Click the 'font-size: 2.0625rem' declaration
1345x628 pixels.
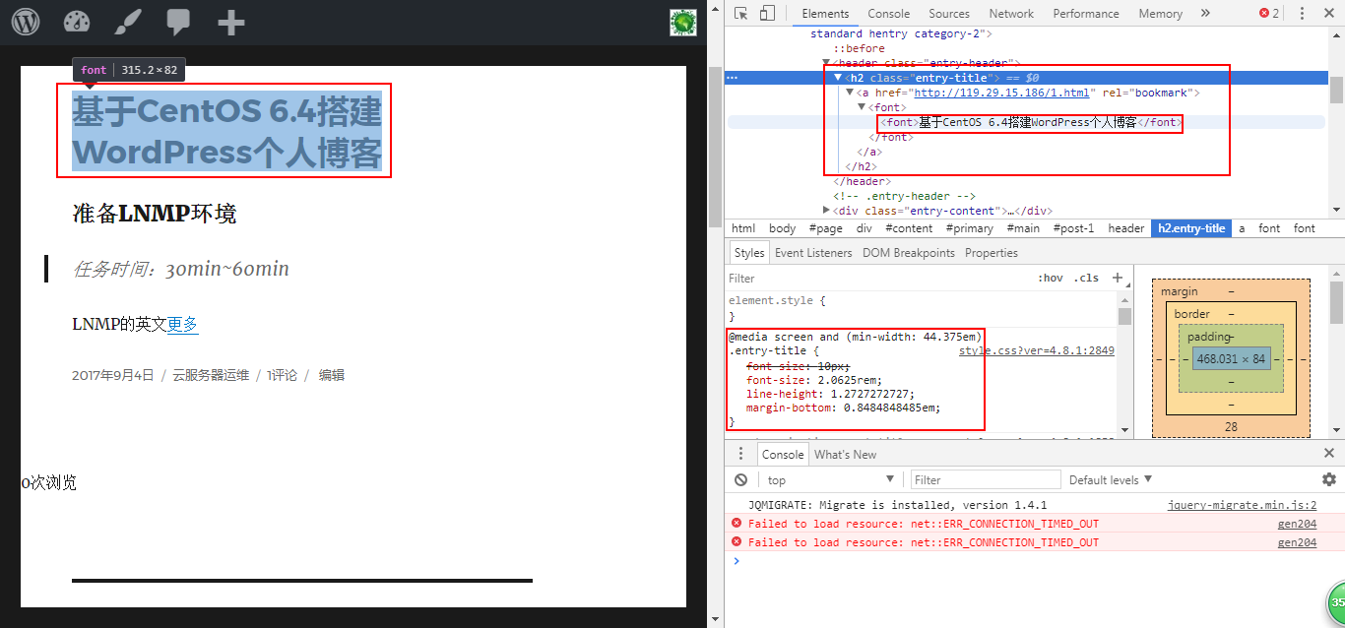point(814,380)
